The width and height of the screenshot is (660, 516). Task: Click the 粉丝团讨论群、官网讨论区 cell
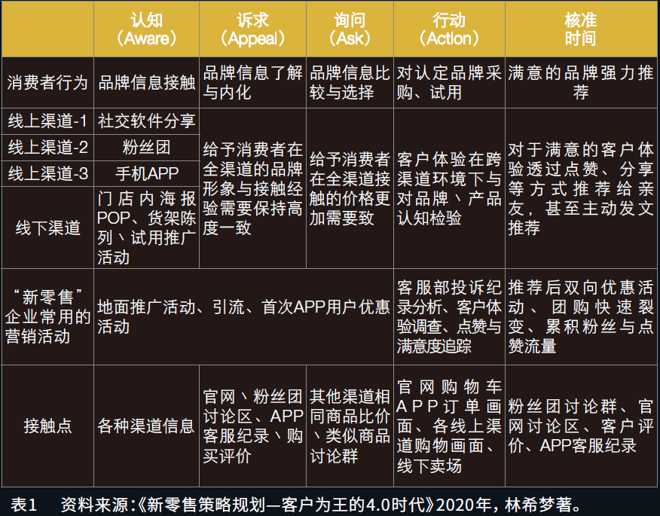pyautogui.click(x=580, y=426)
